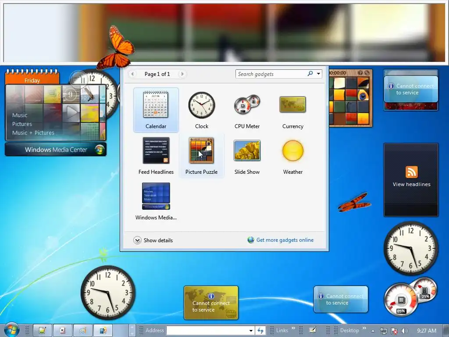
Task: Click the Friday calendar gadget header
Action: 32,80
